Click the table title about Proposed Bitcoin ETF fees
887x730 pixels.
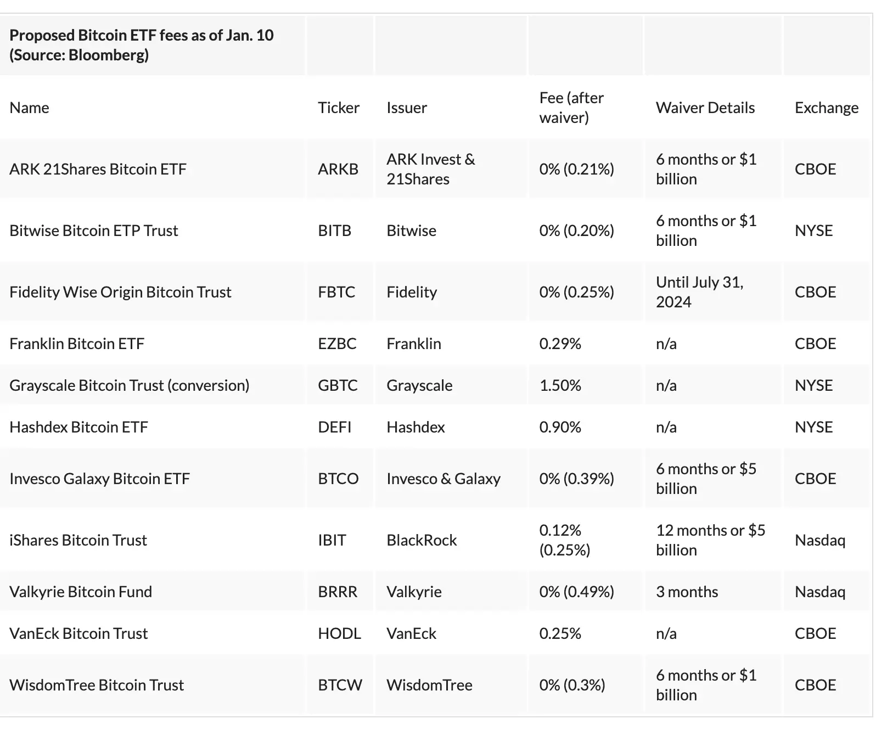[142, 45]
